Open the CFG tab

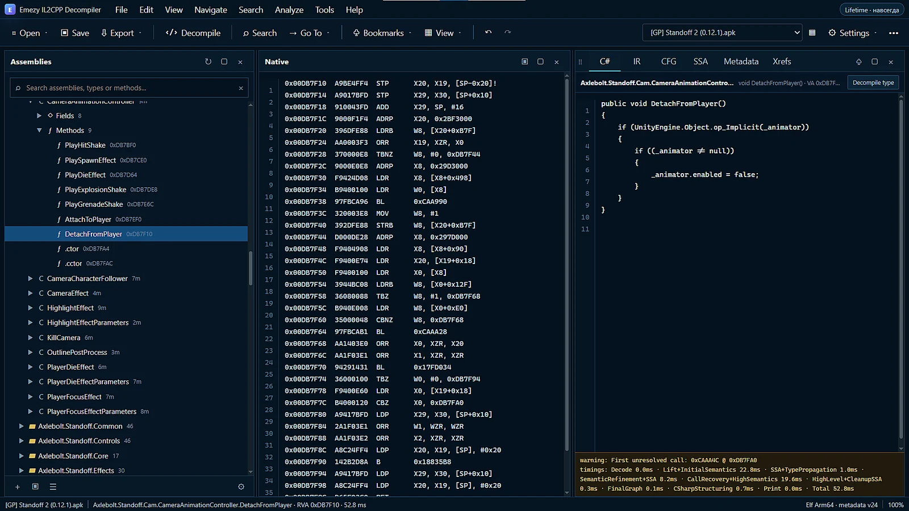tap(669, 61)
